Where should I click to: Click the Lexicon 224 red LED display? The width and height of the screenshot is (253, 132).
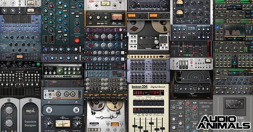point(149,93)
